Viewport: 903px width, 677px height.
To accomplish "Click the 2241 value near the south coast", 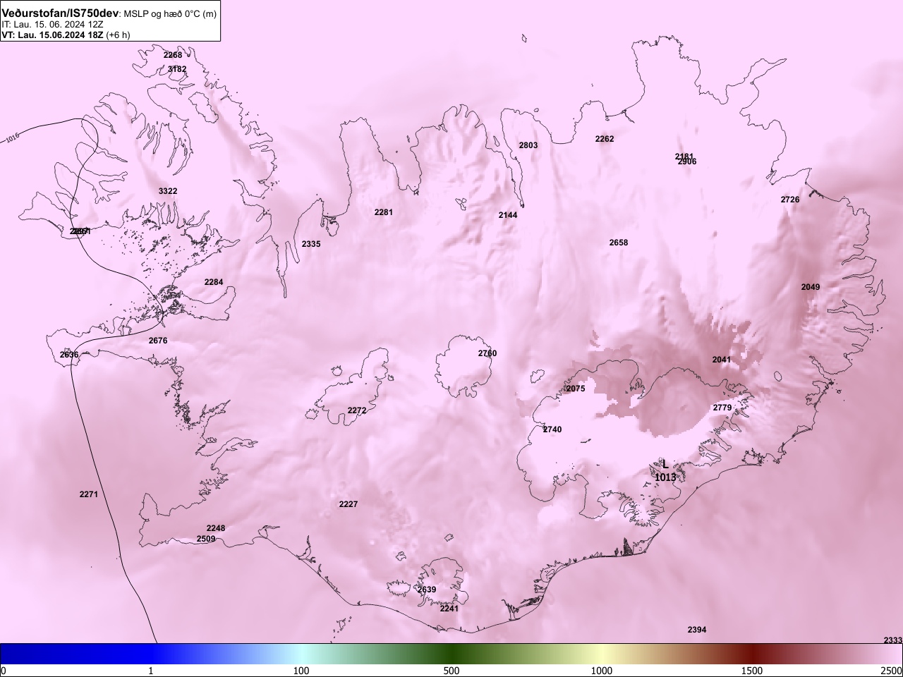I will [449, 609].
